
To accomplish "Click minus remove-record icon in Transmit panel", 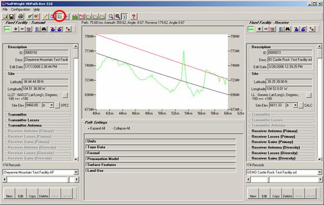I will click(22, 29).
